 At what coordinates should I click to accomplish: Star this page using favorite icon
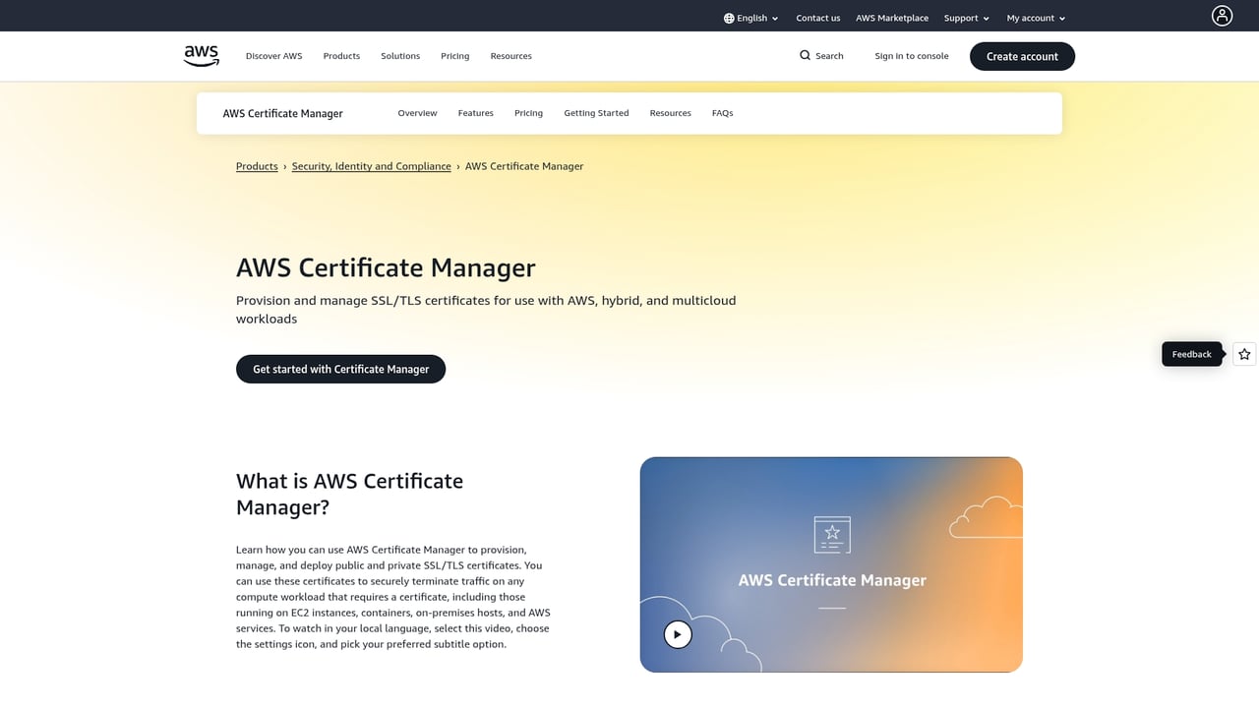(x=1243, y=353)
